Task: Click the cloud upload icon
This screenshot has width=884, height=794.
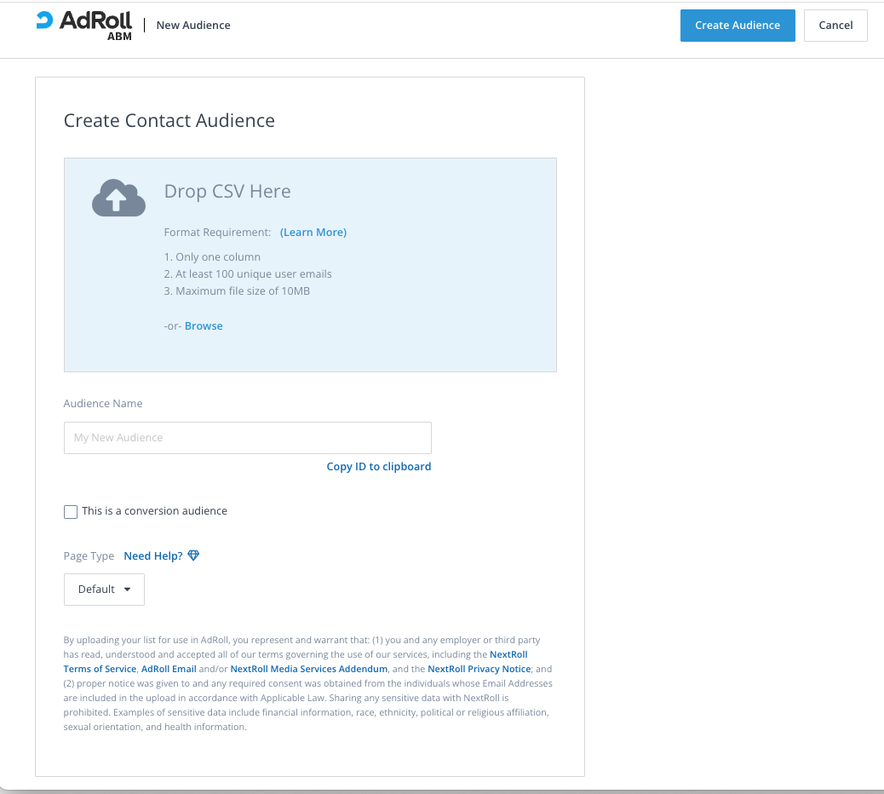Action: pyautogui.click(x=118, y=197)
